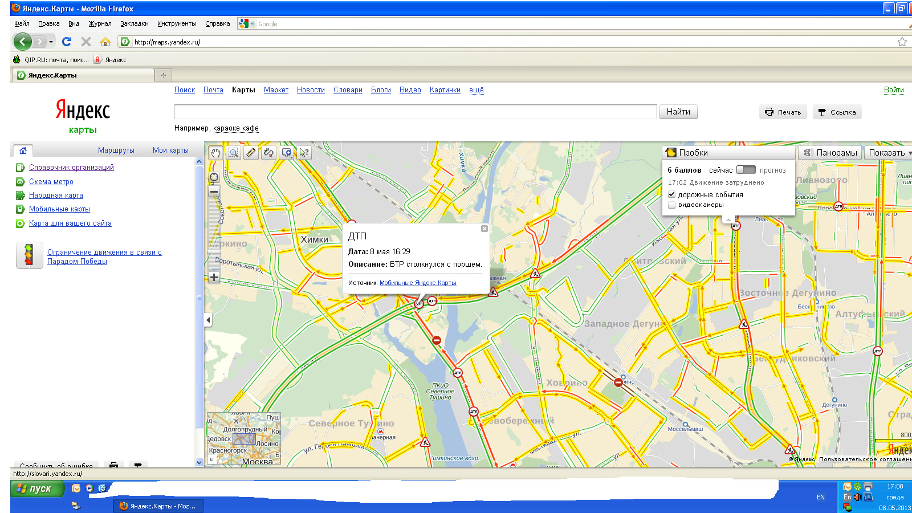Open the Почта service link
The height and width of the screenshot is (513, 912).
[x=213, y=90]
